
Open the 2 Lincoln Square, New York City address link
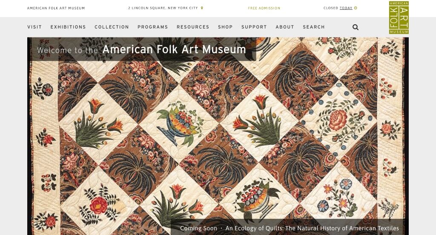coord(163,8)
